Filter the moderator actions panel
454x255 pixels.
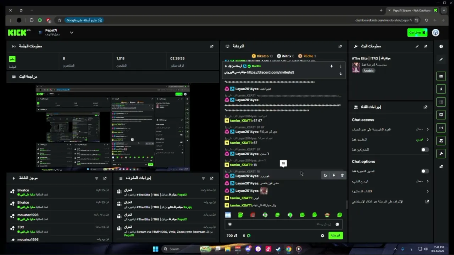pos(203,178)
